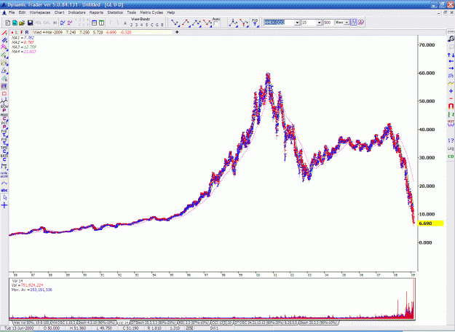455x332 pixels.
Task: Click the fourth swing pattern tool icon
Action: (x=207, y=23)
